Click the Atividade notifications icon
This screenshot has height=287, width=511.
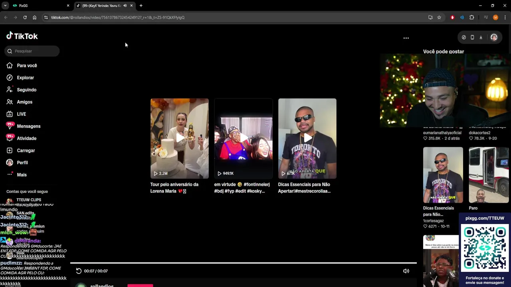10,138
